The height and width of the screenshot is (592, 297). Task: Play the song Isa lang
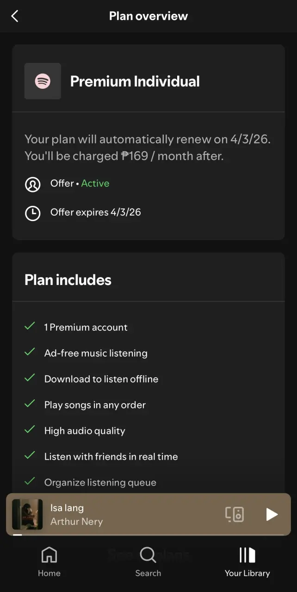click(272, 514)
